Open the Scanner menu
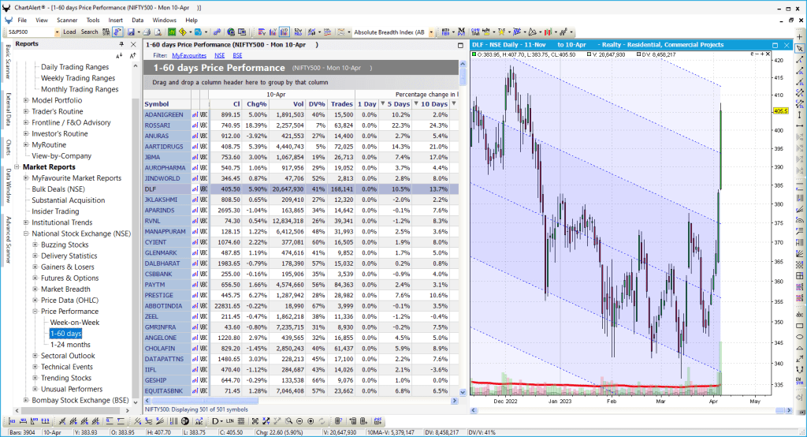The image size is (807, 437). click(x=66, y=19)
